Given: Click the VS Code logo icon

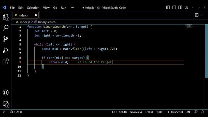Looking at the screenshot, I should 4,7.
